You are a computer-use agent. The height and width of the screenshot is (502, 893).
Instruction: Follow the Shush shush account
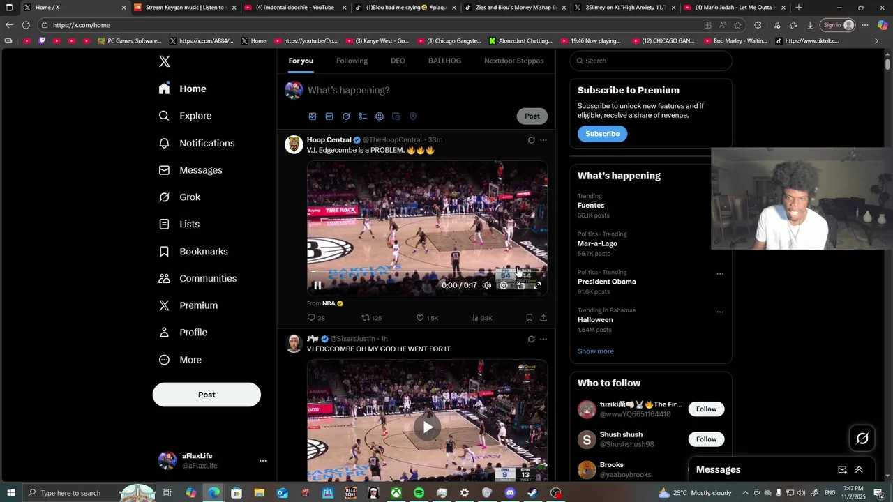click(706, 439)
